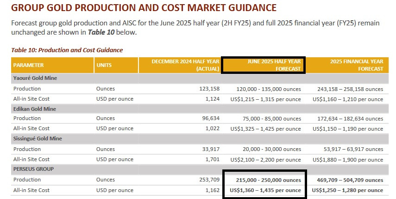Click 'All-in Site Cost' label under PERSEUS GROUP
Screen dimensions: 396x199
31,190
